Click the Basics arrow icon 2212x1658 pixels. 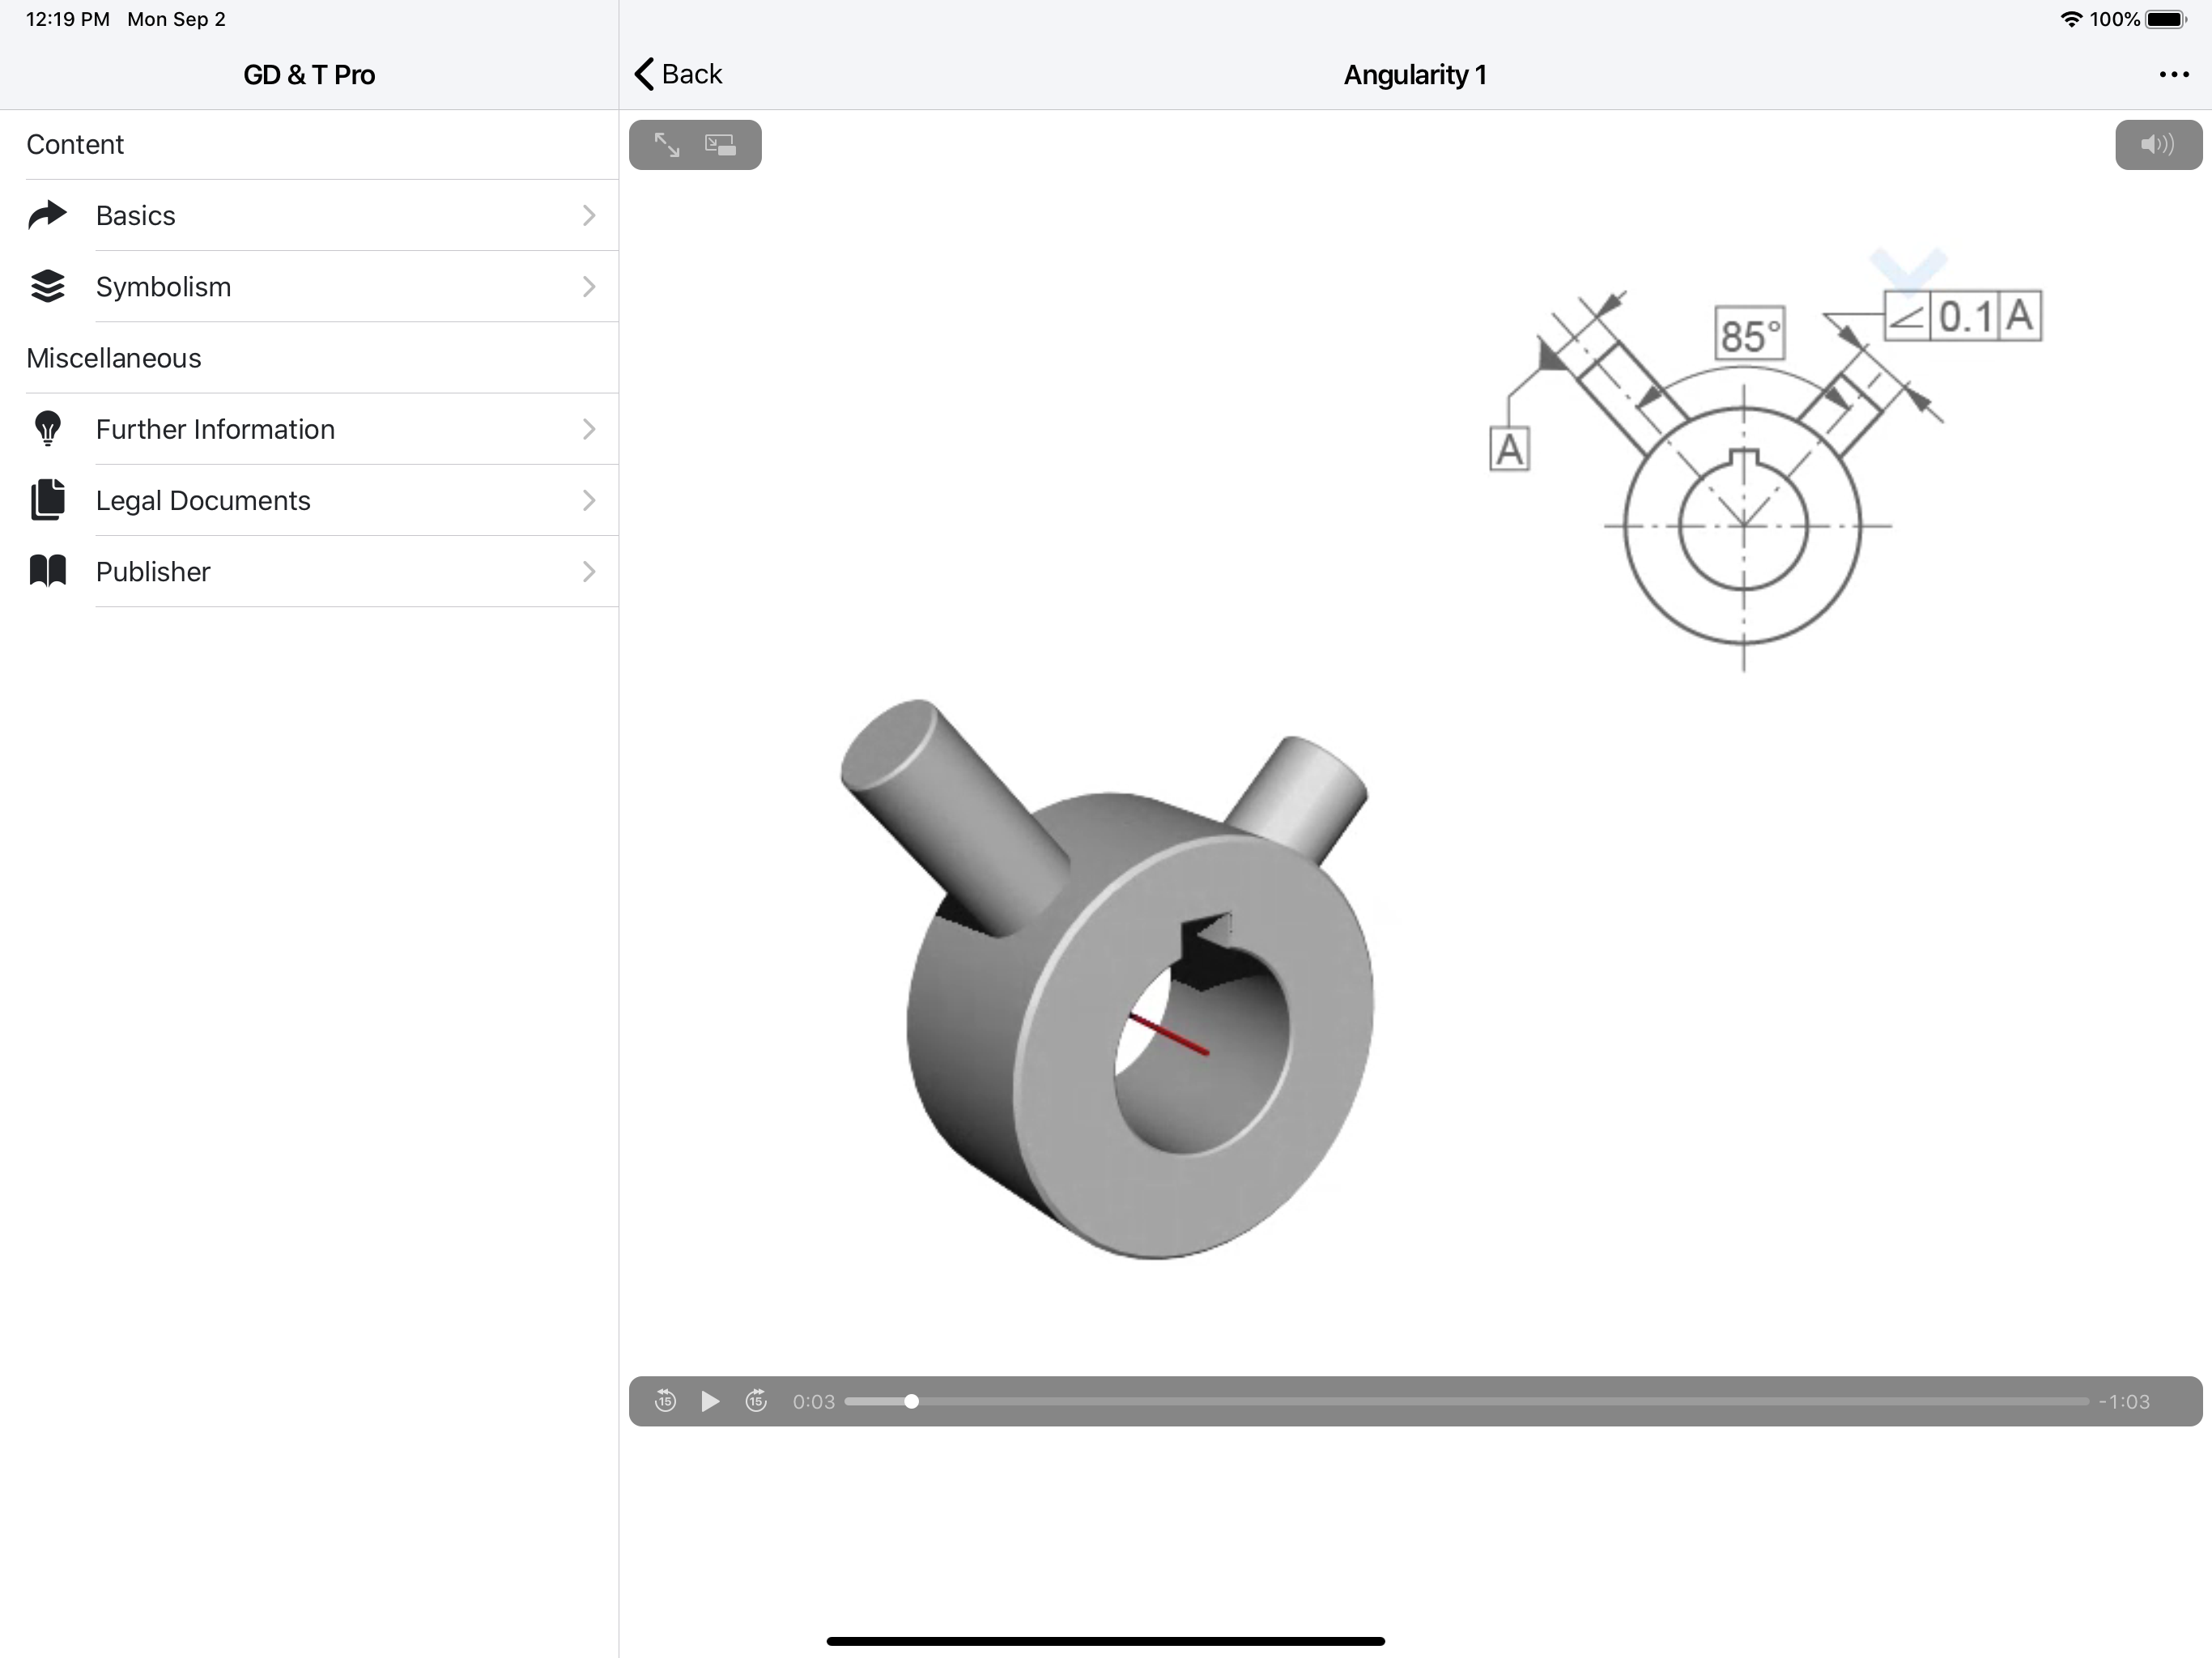click(x=47, y=215)
